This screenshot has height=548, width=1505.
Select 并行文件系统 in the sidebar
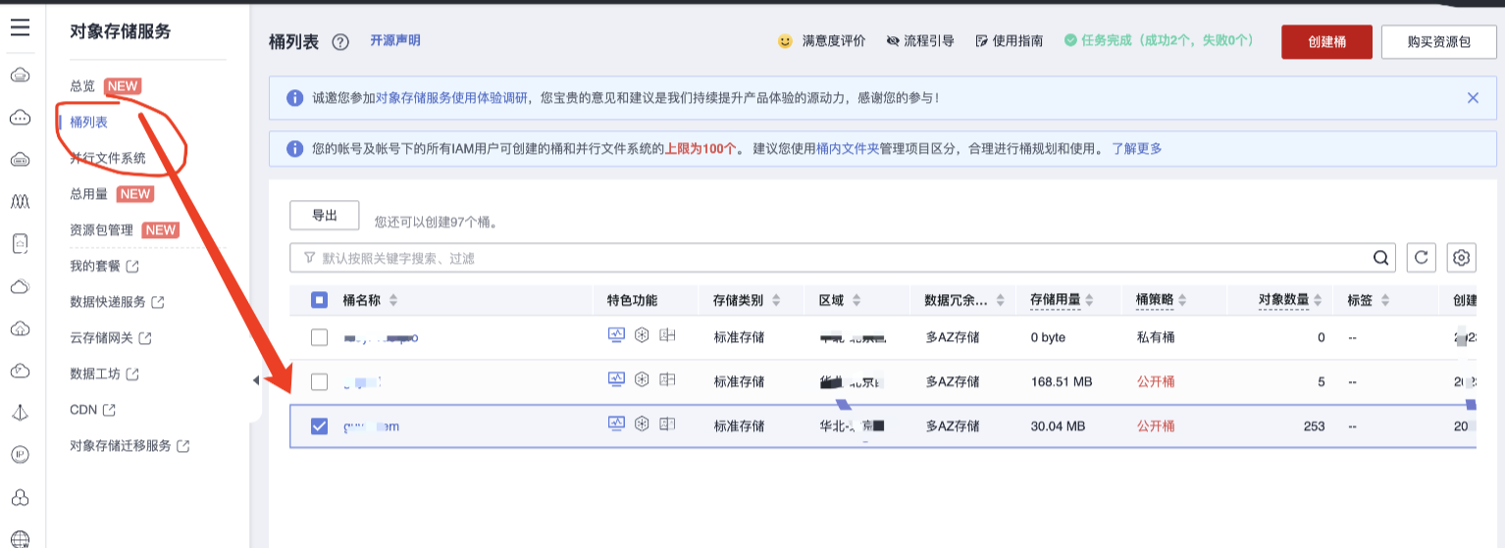tap(108, 158)
